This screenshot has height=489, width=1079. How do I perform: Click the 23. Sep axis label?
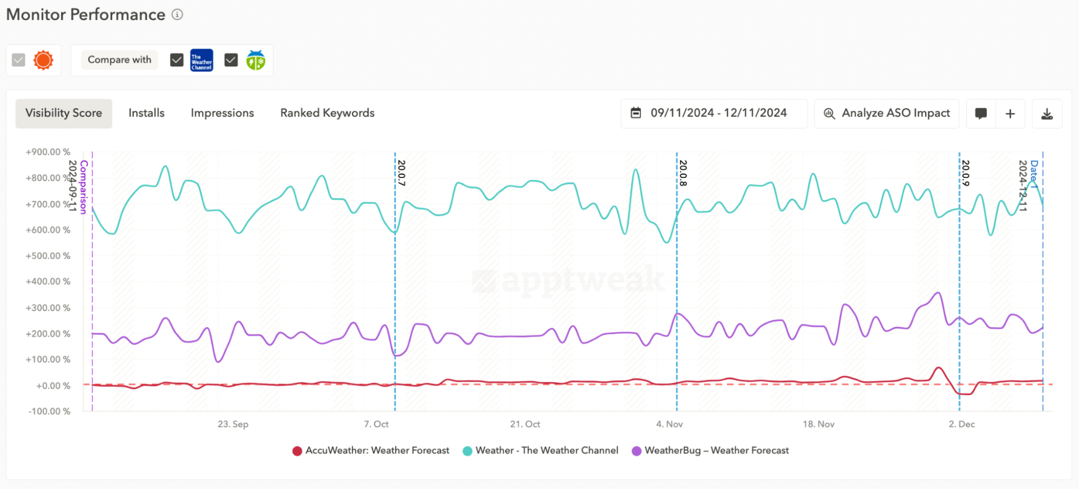[x=233, y=424]
